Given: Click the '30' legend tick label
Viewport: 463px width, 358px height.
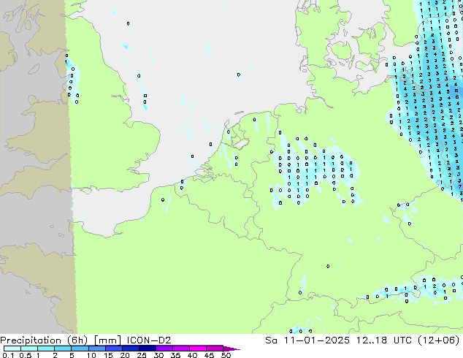Looking at the screenshot, I should [x=158, y=355].
